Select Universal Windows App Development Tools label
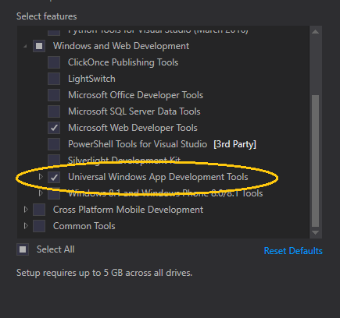The image size is (340, 318). [x=158, y=177]
